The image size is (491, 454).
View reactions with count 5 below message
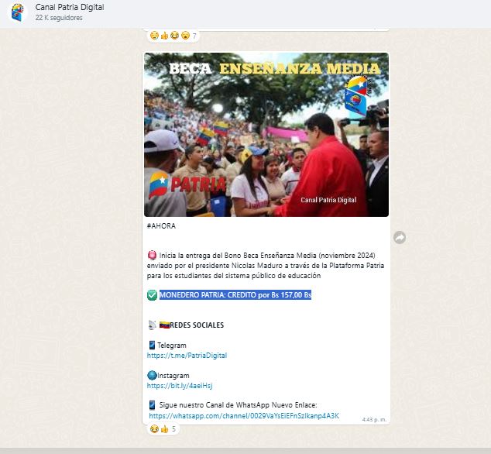(x=163, y=429)
